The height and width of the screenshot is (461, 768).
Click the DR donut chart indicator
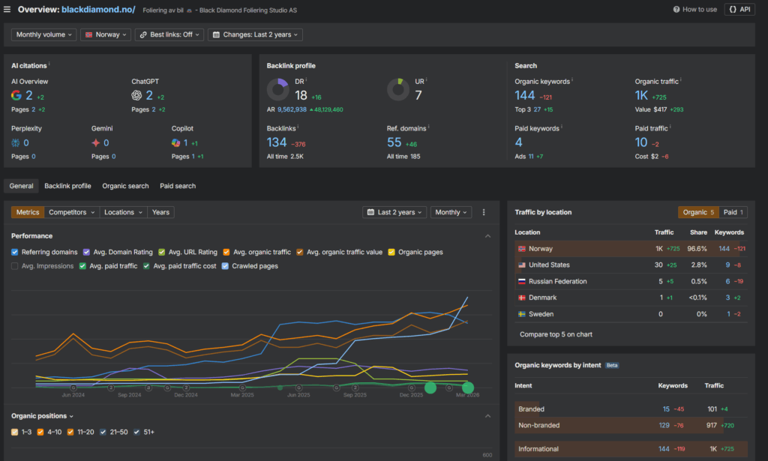coord(277,89)
